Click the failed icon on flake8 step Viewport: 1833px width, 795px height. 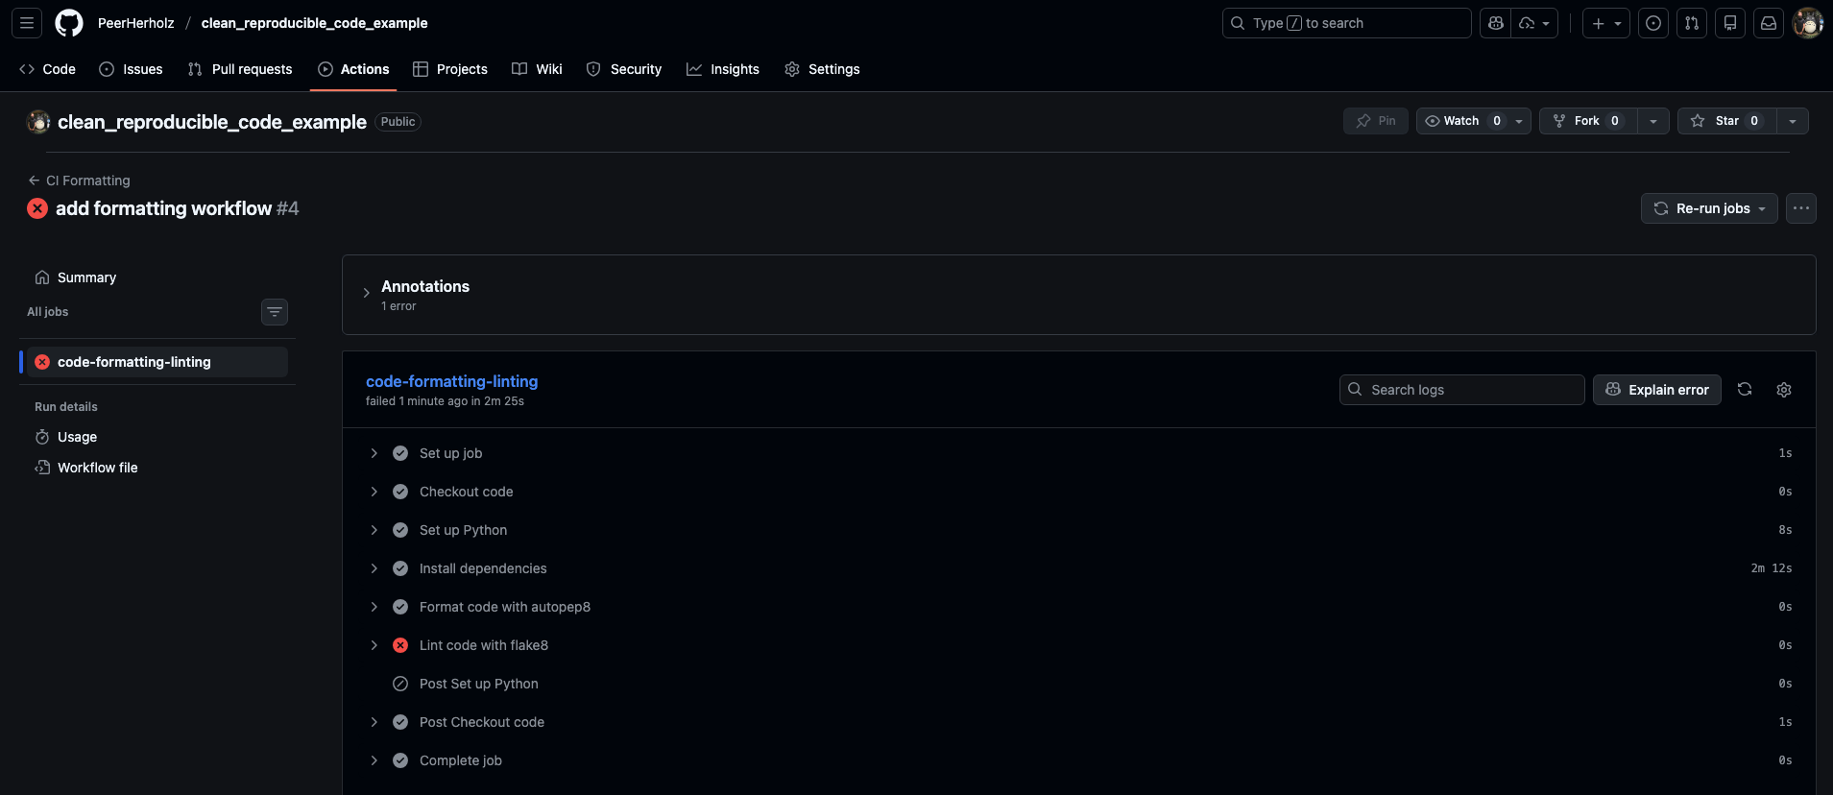[400, 645]
